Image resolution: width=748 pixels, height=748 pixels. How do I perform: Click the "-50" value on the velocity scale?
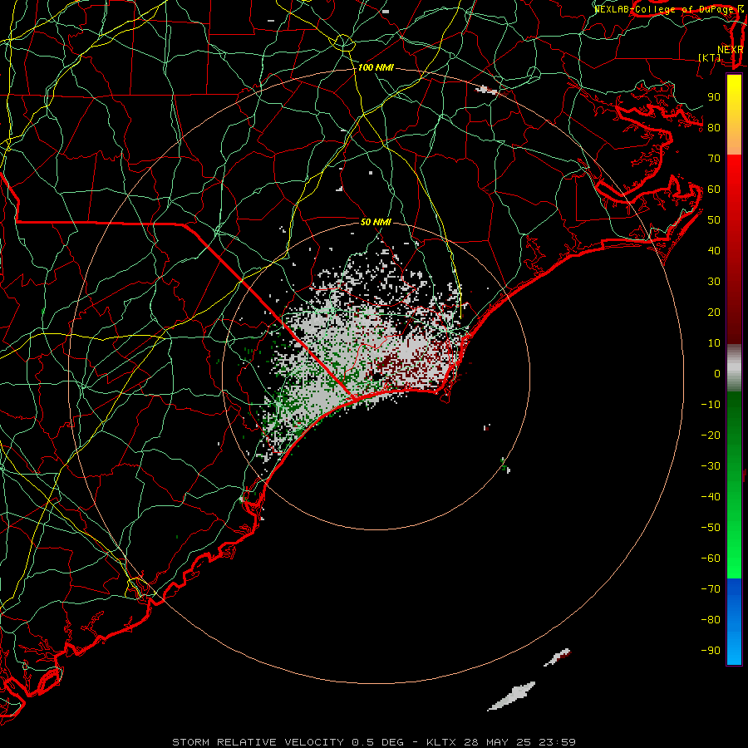pyautogui.click(x=711, y=527)
